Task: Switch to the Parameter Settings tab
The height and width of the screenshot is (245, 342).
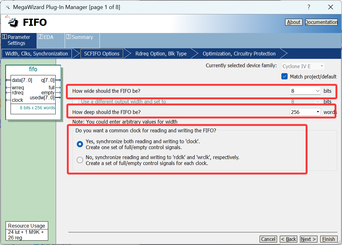Action: coord(19,40)
